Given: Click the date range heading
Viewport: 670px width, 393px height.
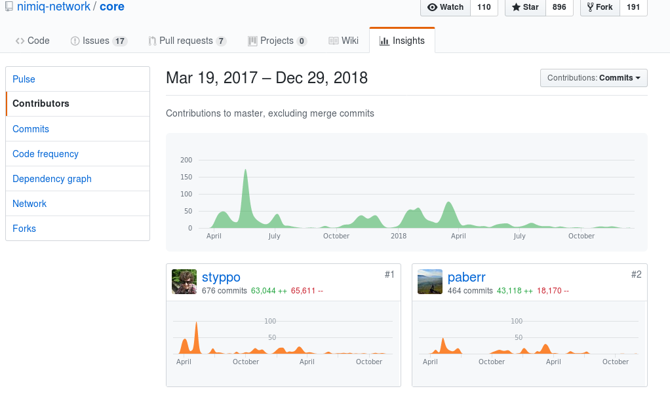Looking at the screenshot, I should coord(267,78).
